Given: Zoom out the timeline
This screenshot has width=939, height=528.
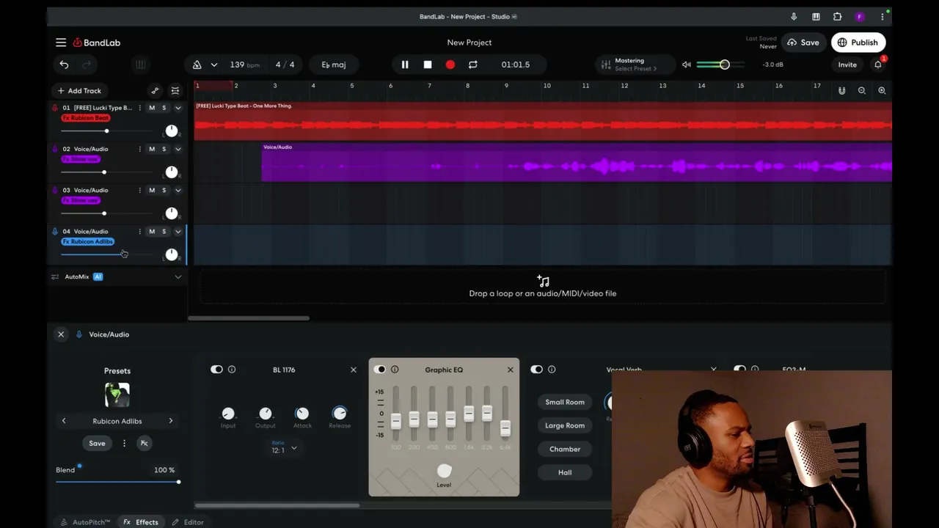Looking at the screenshot, I should 862,91.
